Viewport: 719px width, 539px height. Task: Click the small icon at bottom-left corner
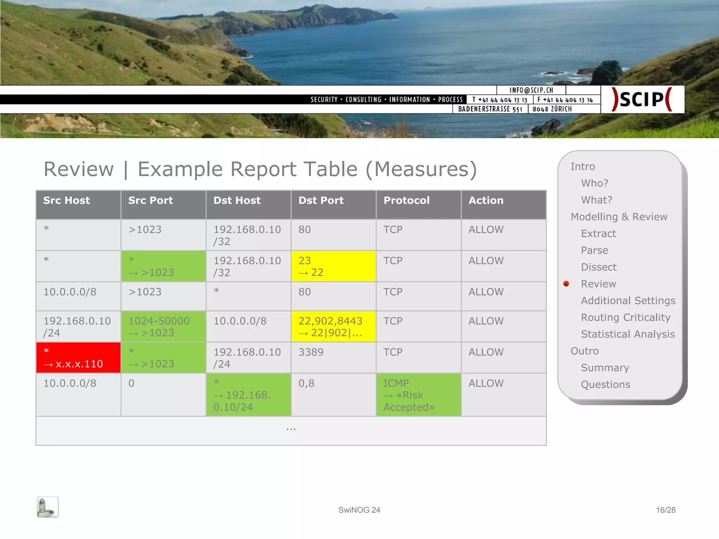tap(47, 507)
